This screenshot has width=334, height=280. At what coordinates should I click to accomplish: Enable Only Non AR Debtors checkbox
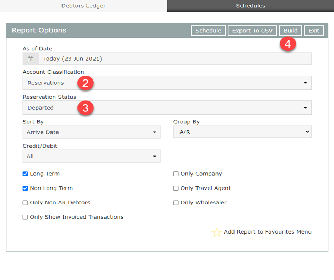[25, 203]
